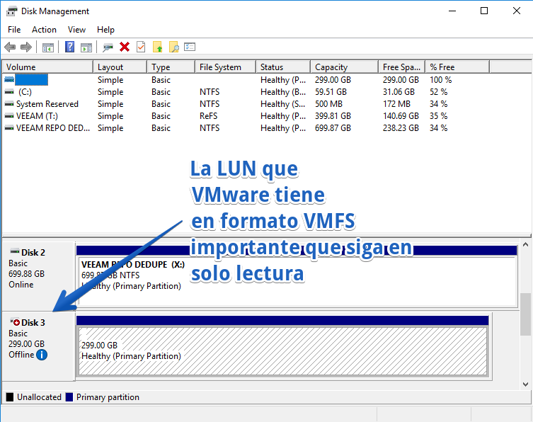Image resolution: width=533 pixels, height=422 pixels.
Task: Sort by the File System column header
Action: pyautogui.click(x=226, y=67)
